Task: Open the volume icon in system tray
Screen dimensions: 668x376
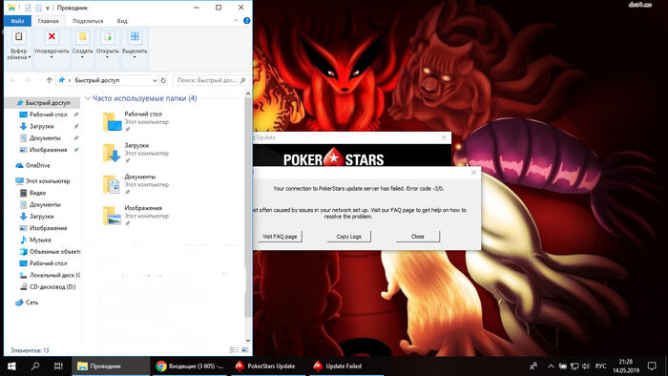Action: point(586,366)
